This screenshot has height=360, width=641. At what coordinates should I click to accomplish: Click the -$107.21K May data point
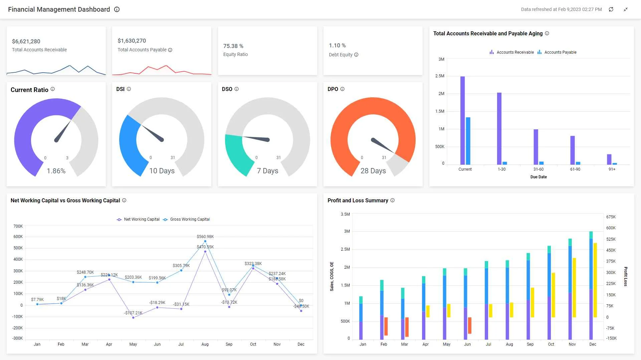point(133,318)
